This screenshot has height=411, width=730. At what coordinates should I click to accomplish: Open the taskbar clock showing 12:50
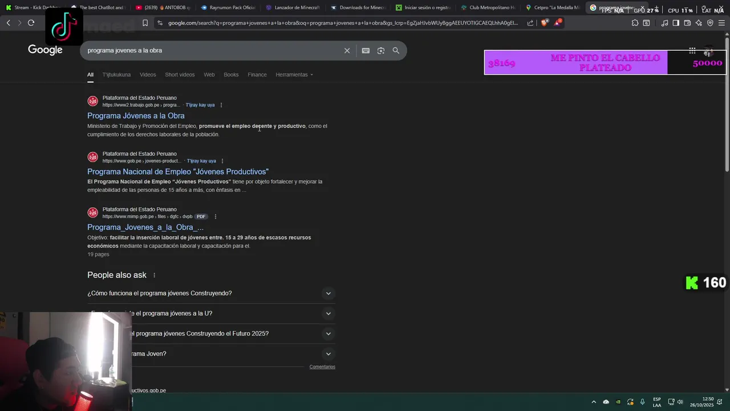point(701,402)
